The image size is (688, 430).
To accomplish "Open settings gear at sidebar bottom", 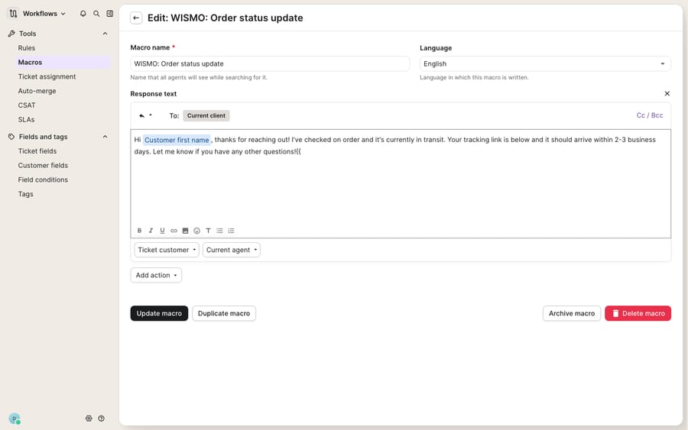I will point(89,419).
